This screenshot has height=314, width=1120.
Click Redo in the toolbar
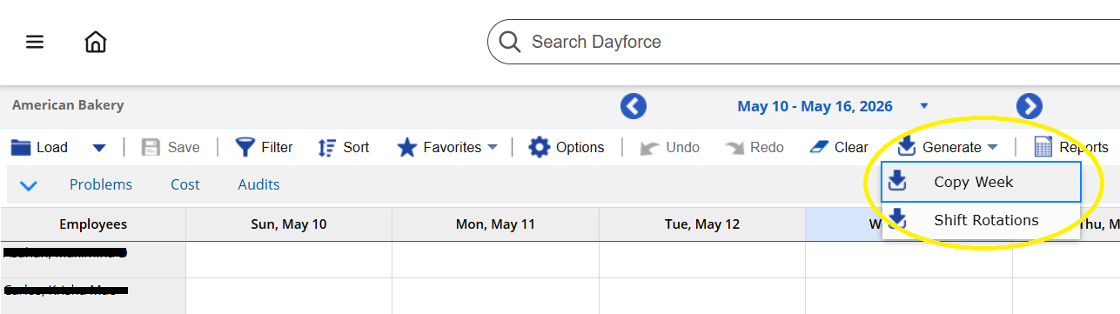pos(754,148)
